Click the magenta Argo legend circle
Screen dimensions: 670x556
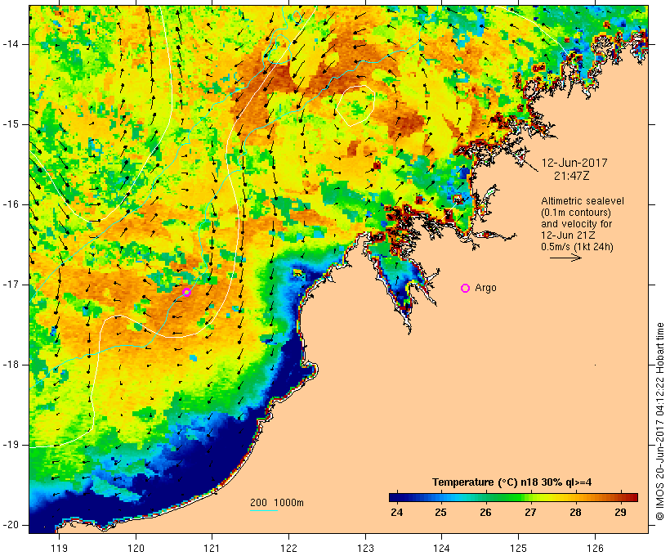[466, 289]
